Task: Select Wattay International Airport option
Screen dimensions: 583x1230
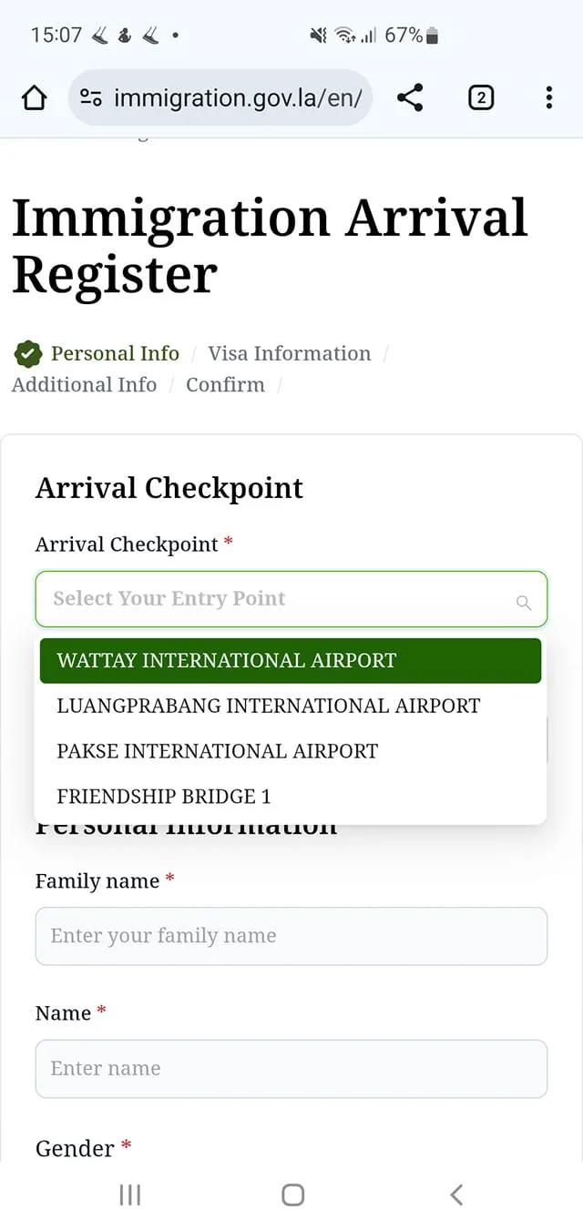Action: (290, 660)
